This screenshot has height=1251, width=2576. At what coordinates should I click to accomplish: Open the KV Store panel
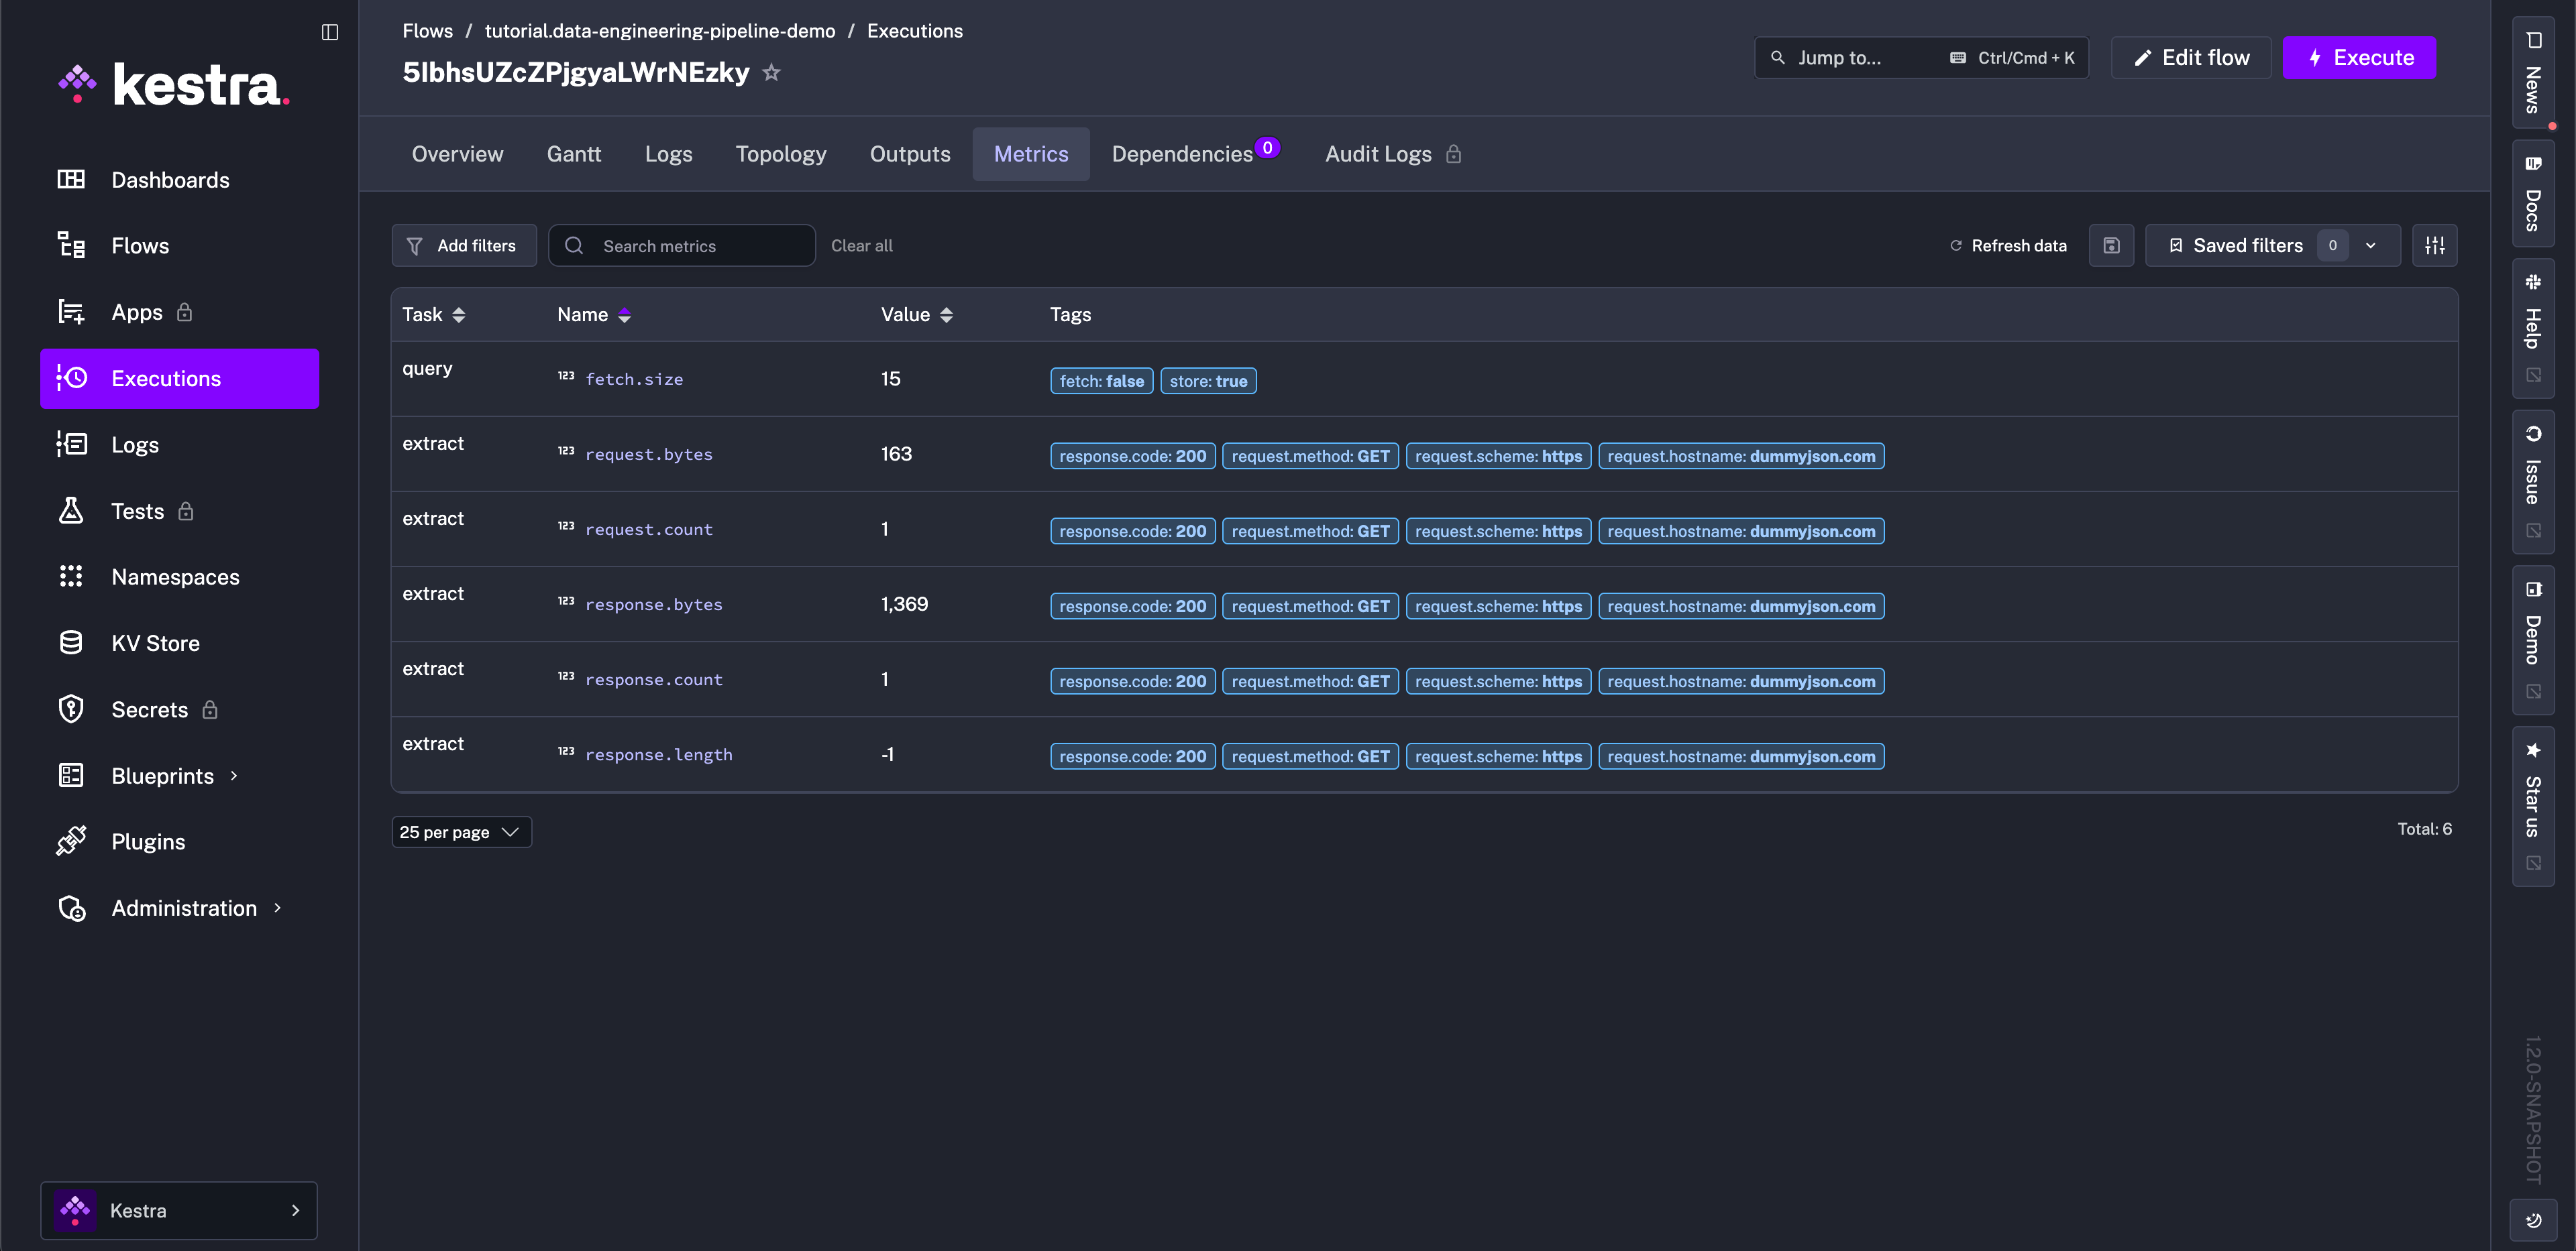pyautogui.click(x=155, y=642)
